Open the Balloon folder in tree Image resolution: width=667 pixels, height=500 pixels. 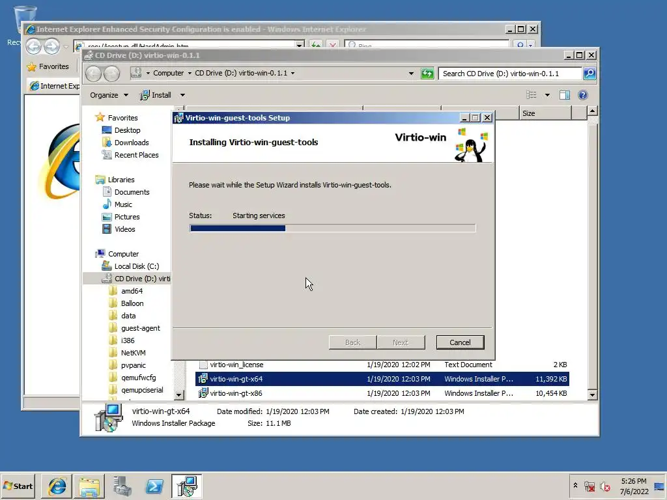(132, 303)
